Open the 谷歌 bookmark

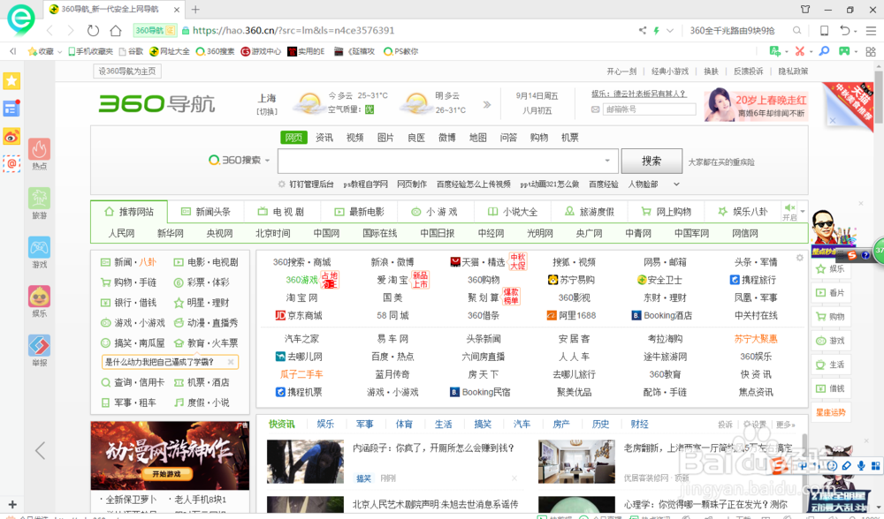click(x=131, y=51)
